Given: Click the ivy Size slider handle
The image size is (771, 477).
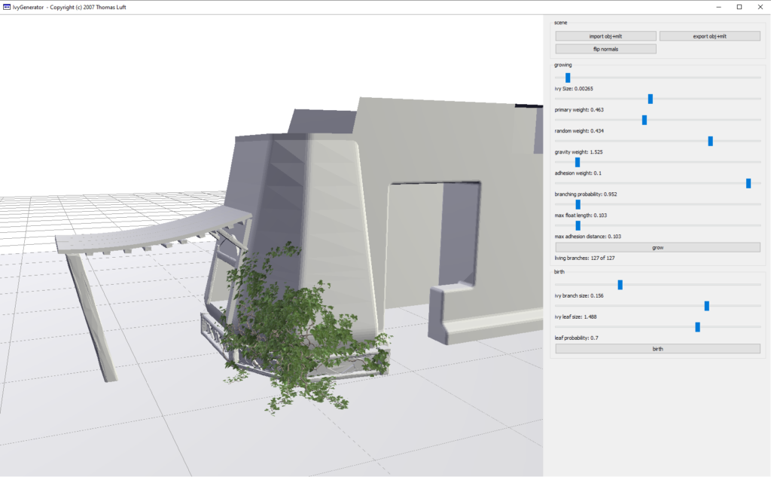Looking at the screenshot, I should (x=568, y=78).
